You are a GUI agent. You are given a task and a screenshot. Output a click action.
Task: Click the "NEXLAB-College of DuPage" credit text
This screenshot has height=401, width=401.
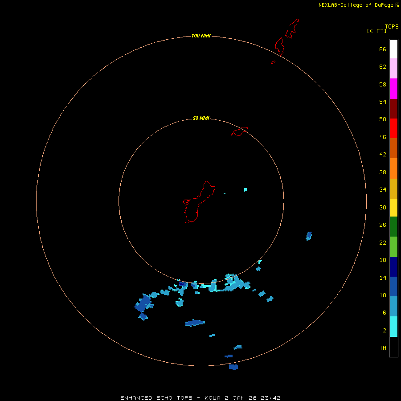(356, 5)
